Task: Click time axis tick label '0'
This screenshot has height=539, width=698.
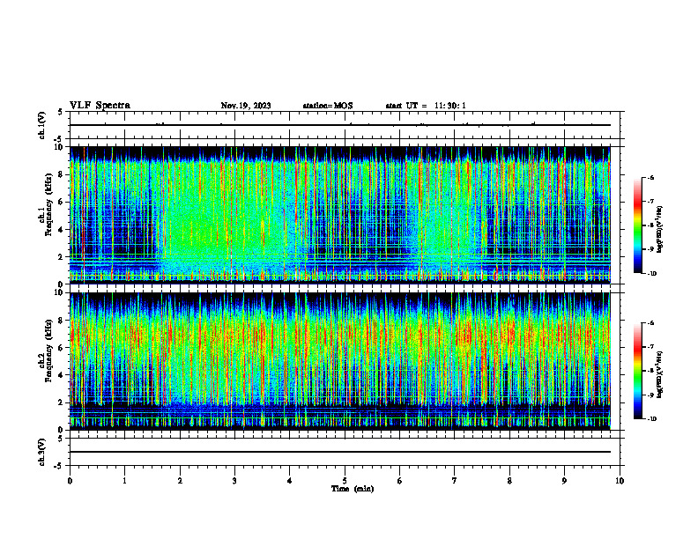Action: click(x=70, y=481)
